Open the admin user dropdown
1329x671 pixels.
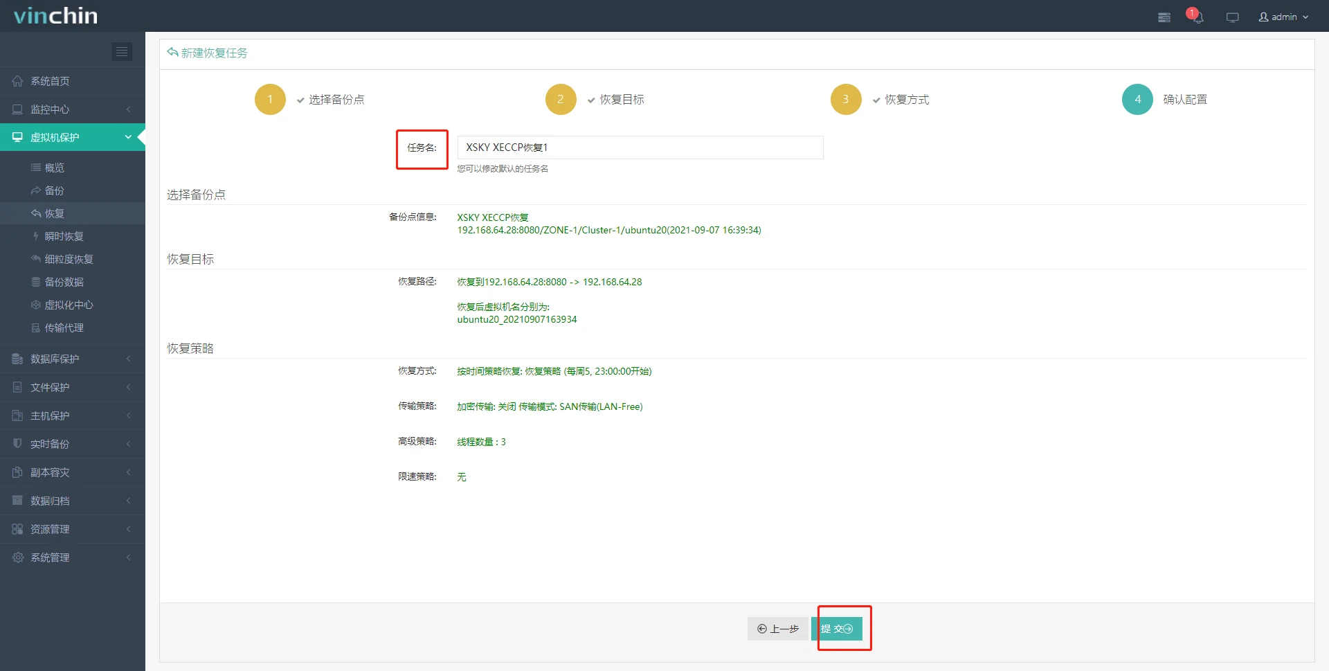pos(1284,17)
